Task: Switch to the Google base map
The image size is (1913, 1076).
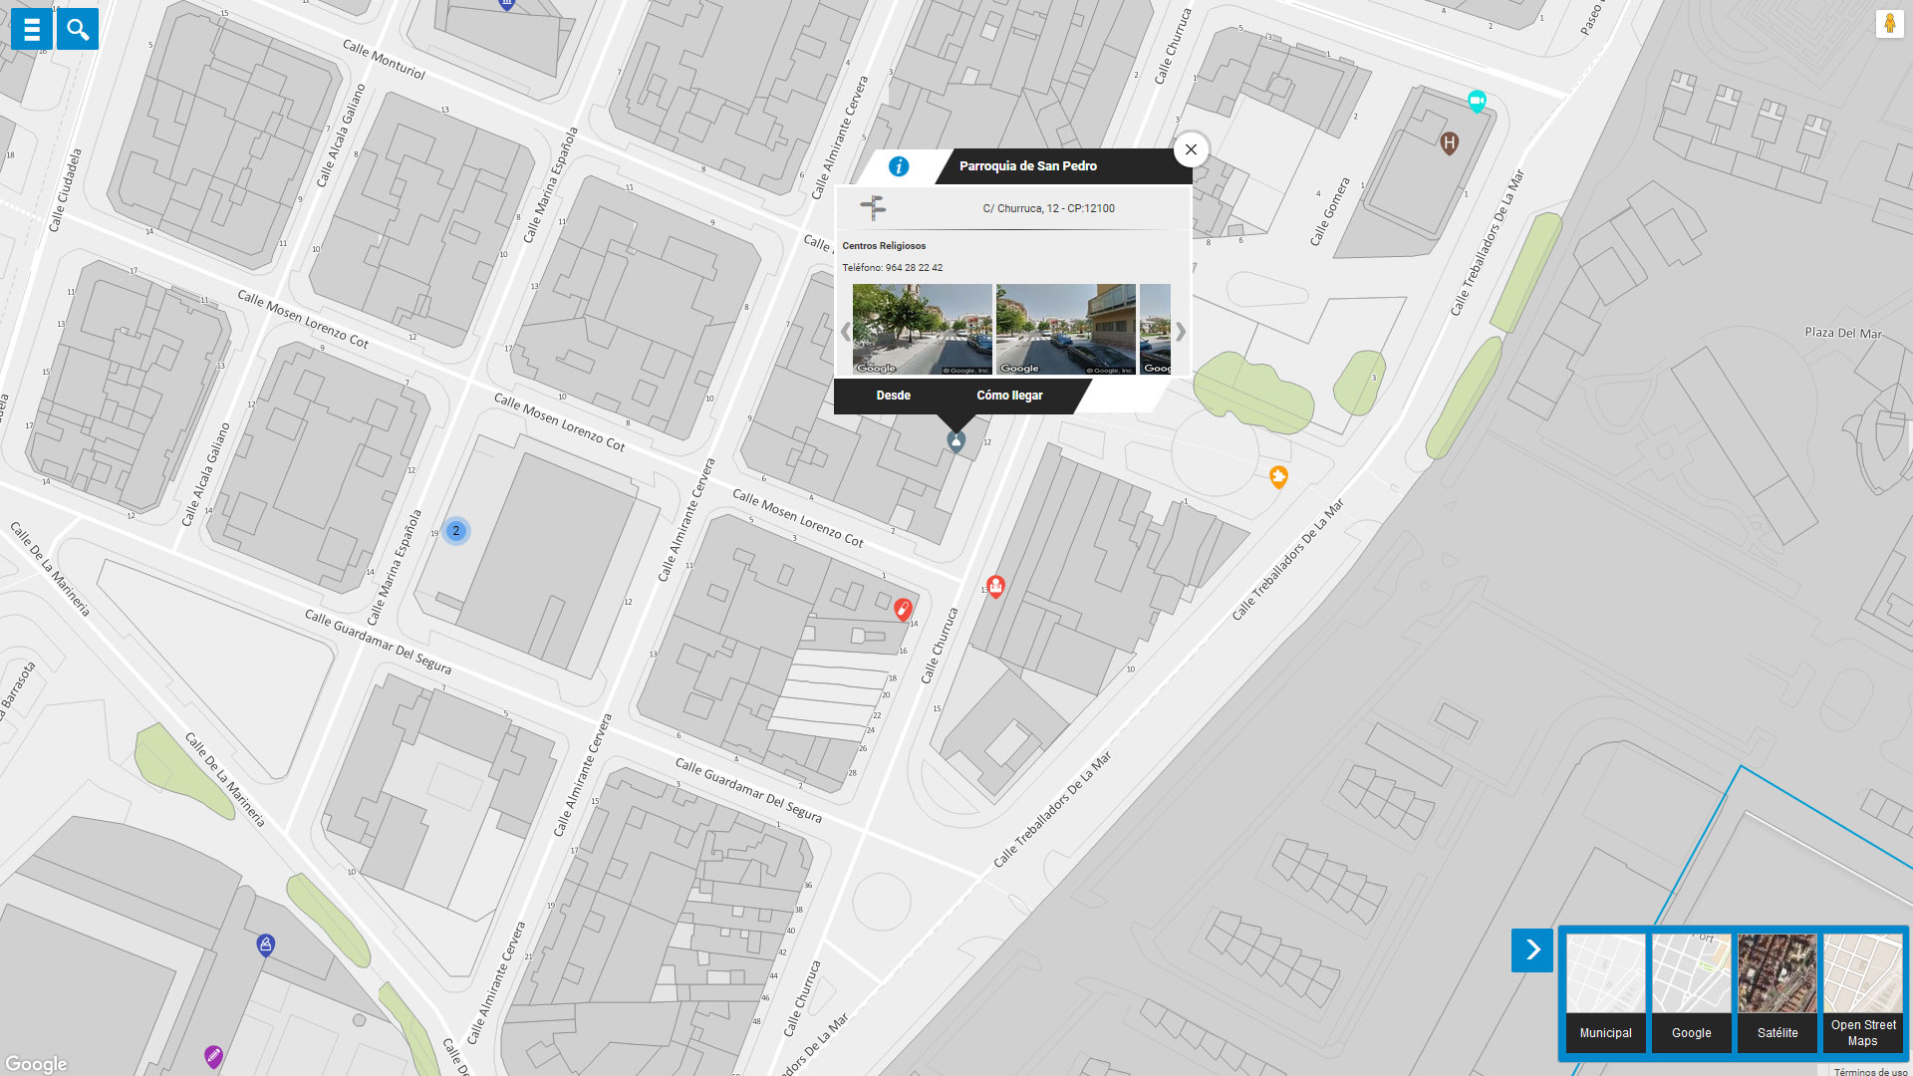Action: [1692, 992]
